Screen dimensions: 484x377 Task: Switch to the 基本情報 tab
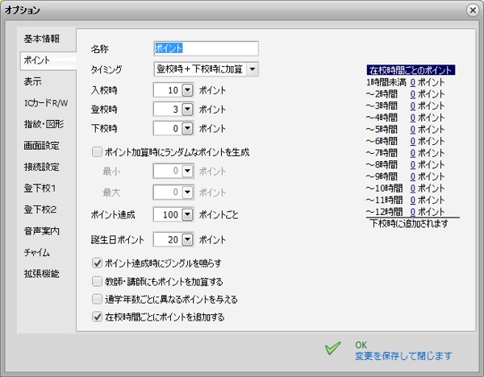click(x=41, y=39)
